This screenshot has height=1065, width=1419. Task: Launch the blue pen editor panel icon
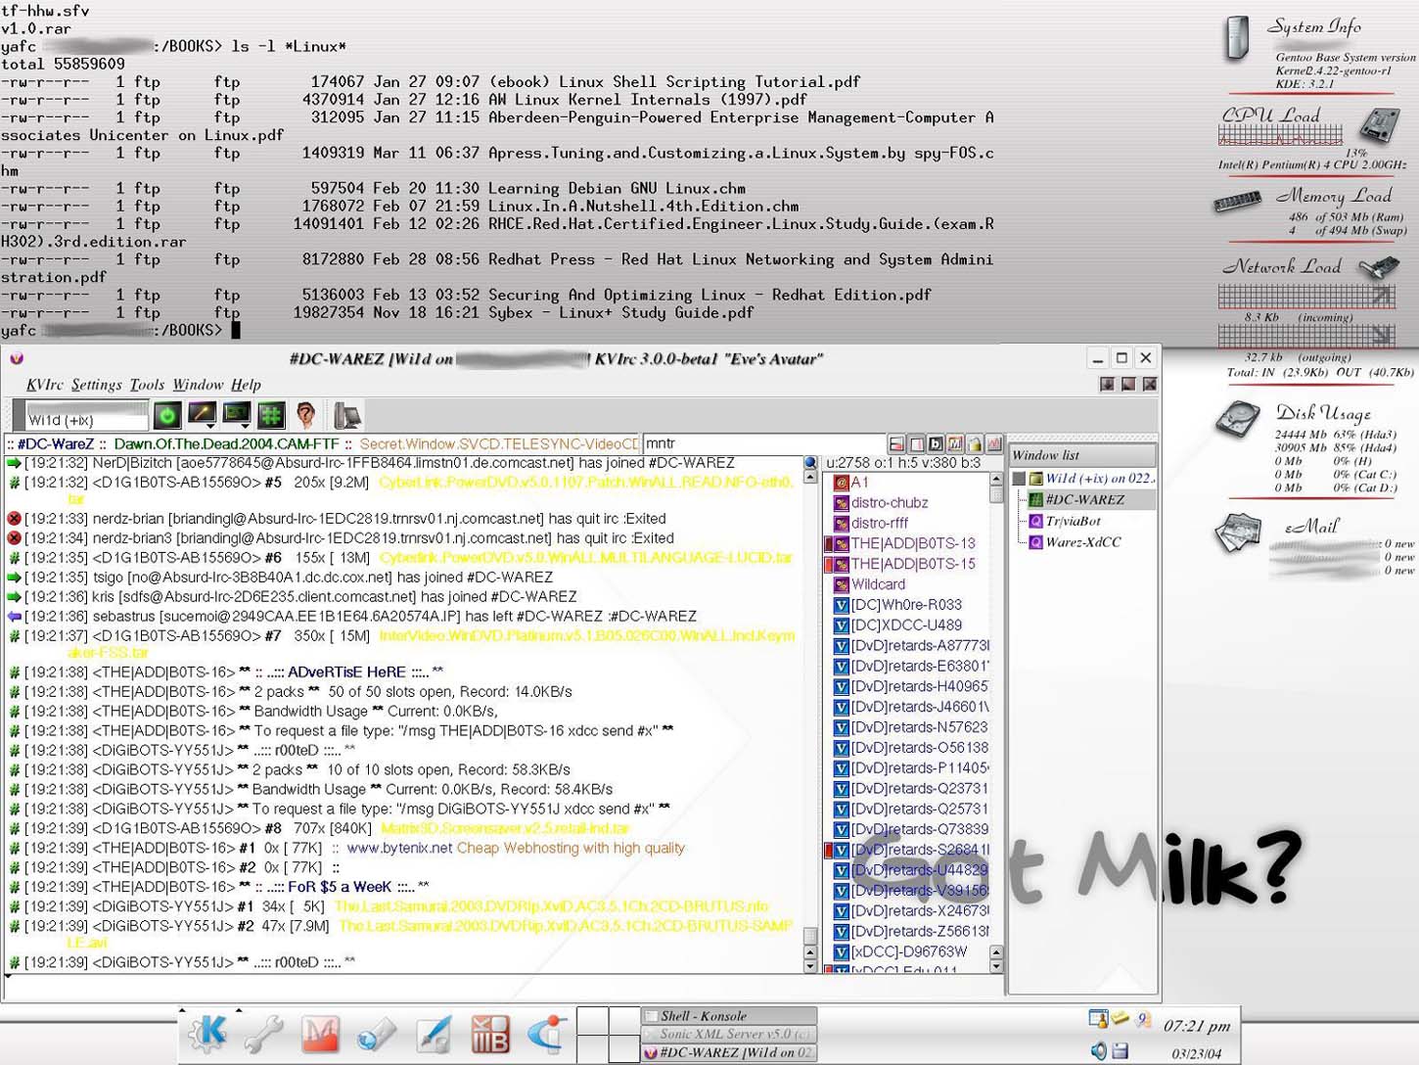tap(433, 1035)
